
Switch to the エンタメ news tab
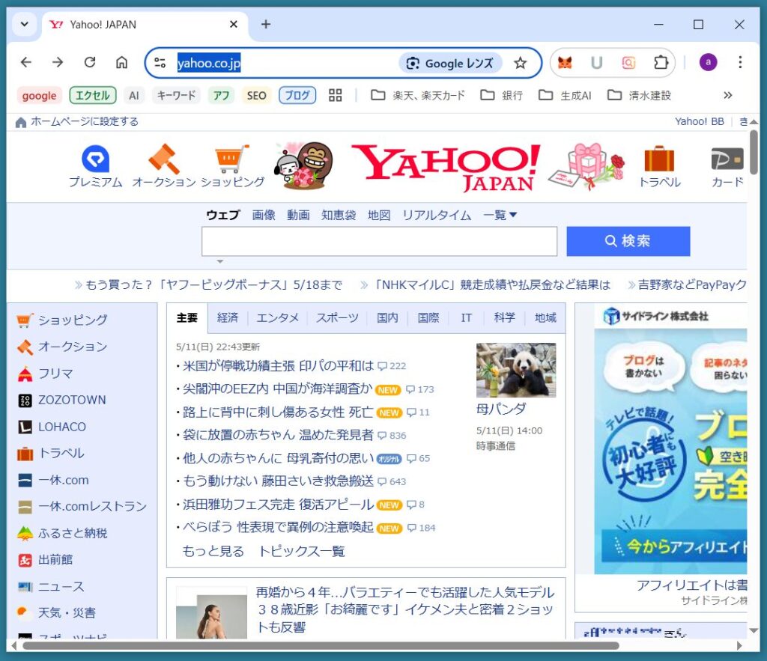[x=277, y=318]
